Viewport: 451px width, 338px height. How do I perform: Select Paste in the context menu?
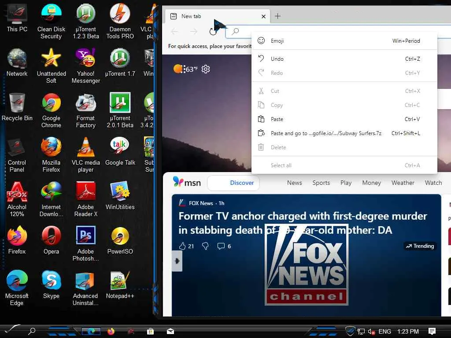(x=344, y=119)
